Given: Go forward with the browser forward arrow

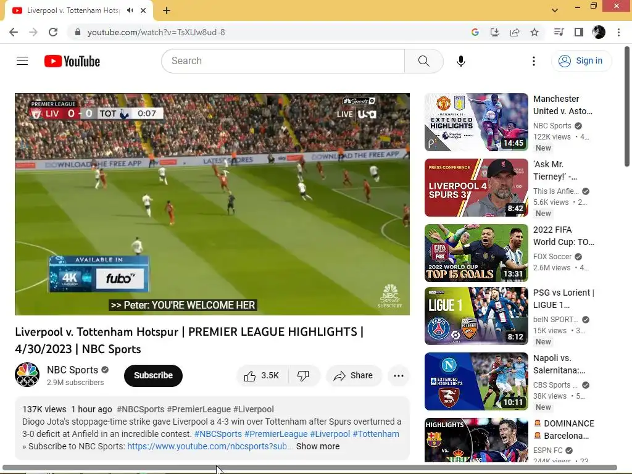Looking at the screenshot, I should click(33, 32).
